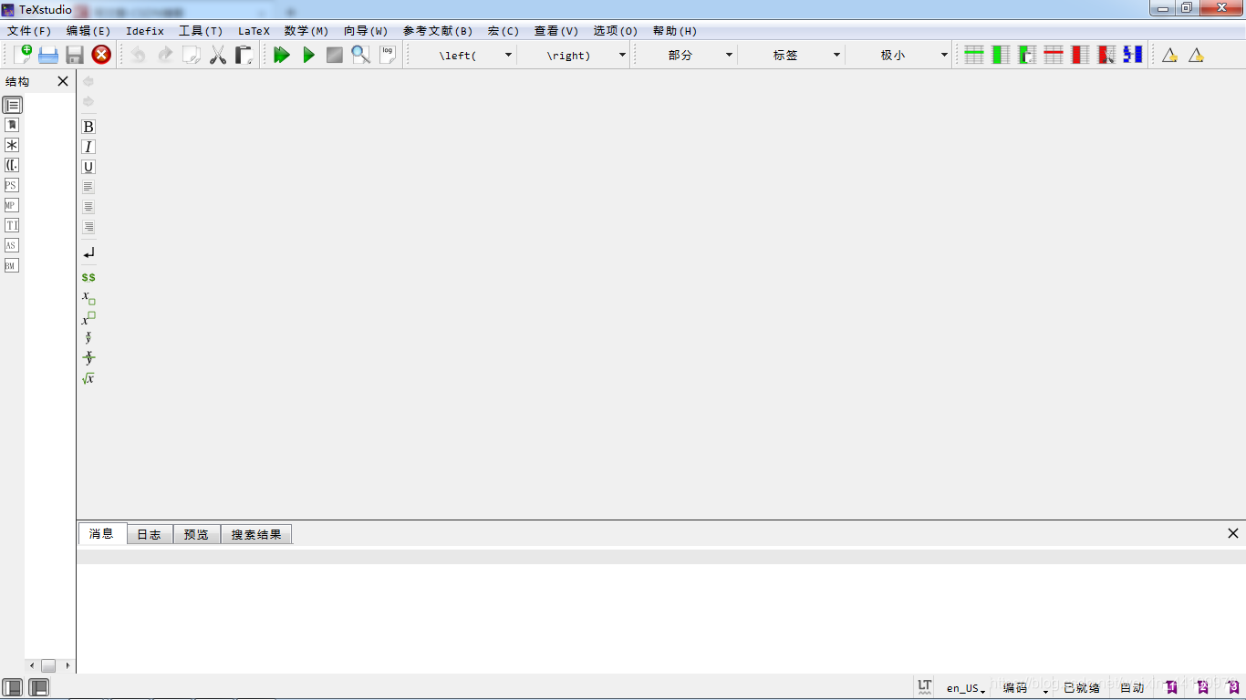Click the LT language tool status icon
The width and height of the screenshot is (1246, 700).
click(x=925, y=686)
